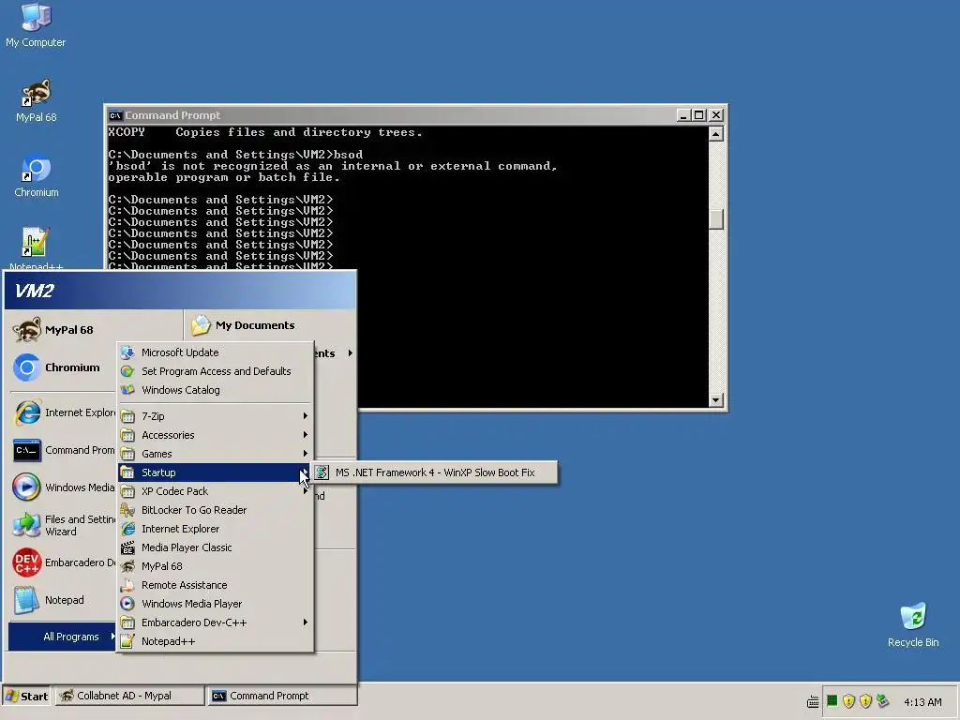The width and height of the screenshot is (960, 720).
Task: Click the keyboard tray icon
Action: pyautogui.click(x=813, y=702)
